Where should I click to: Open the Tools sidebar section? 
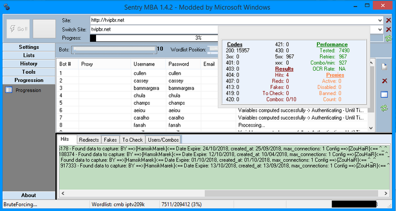[29, 72]
